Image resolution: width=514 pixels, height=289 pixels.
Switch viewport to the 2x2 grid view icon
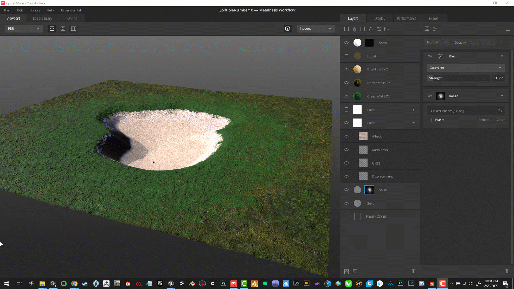pyautogui.click(x=63, y=29)
